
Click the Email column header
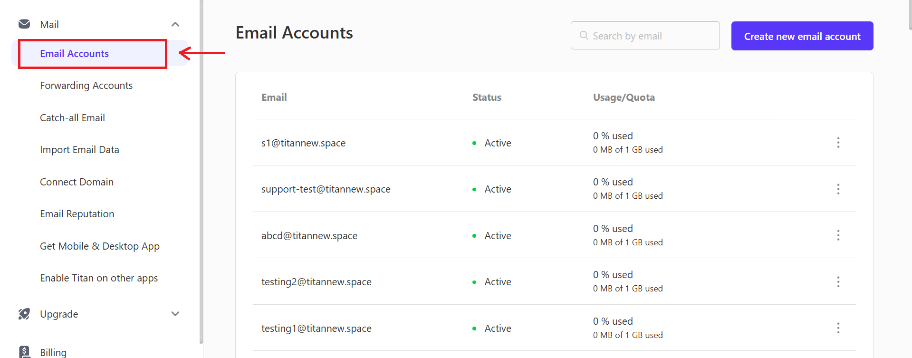274,97
